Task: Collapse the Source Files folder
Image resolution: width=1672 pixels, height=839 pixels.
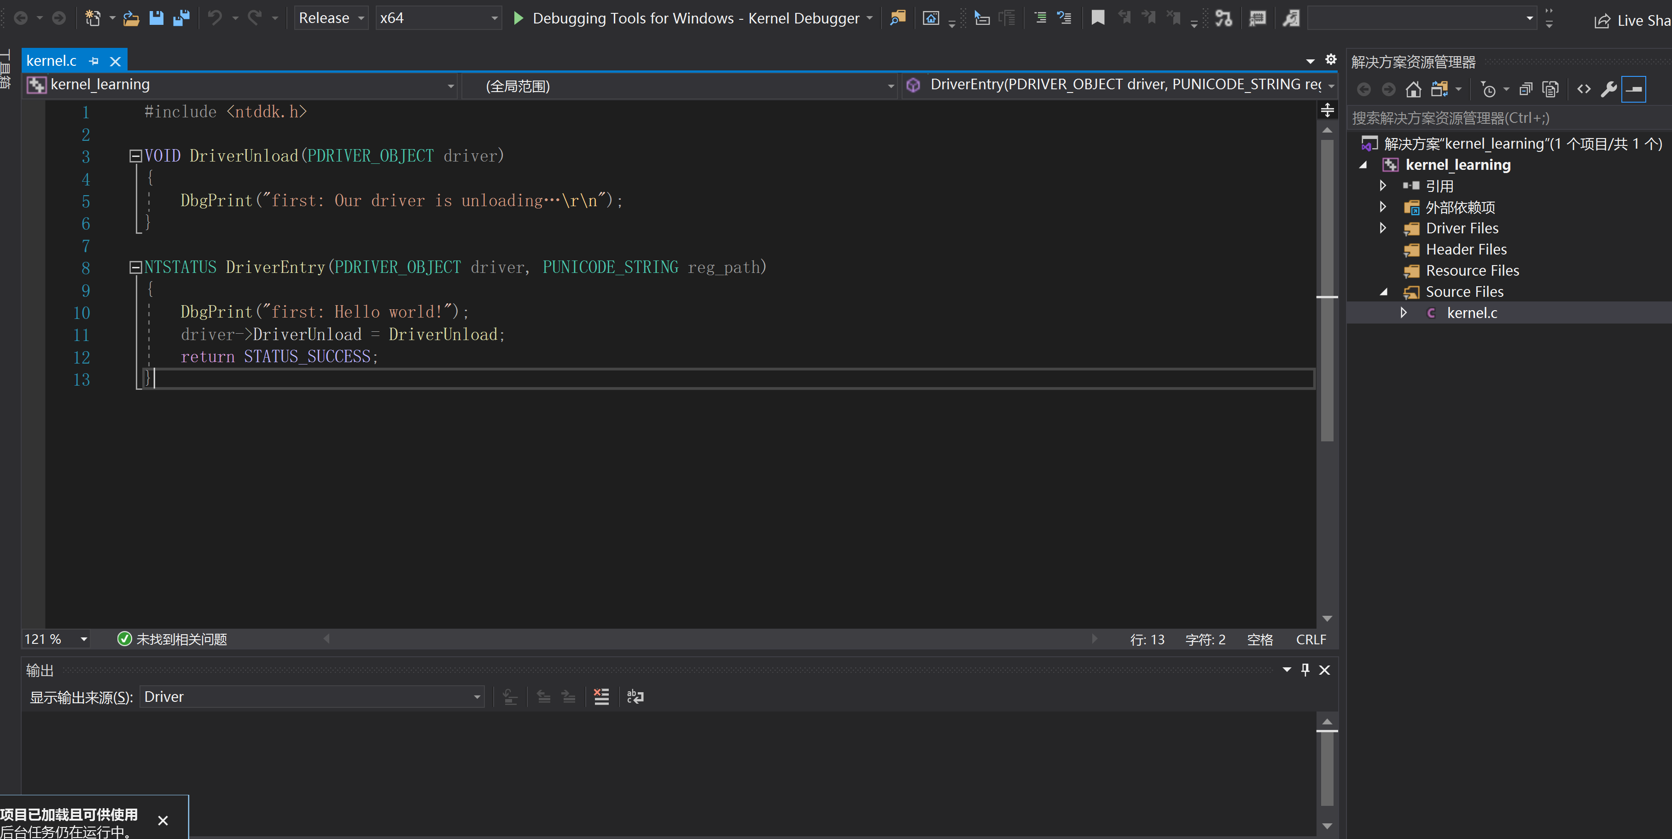Action: pyautogui.click(x=1383, y=292)
